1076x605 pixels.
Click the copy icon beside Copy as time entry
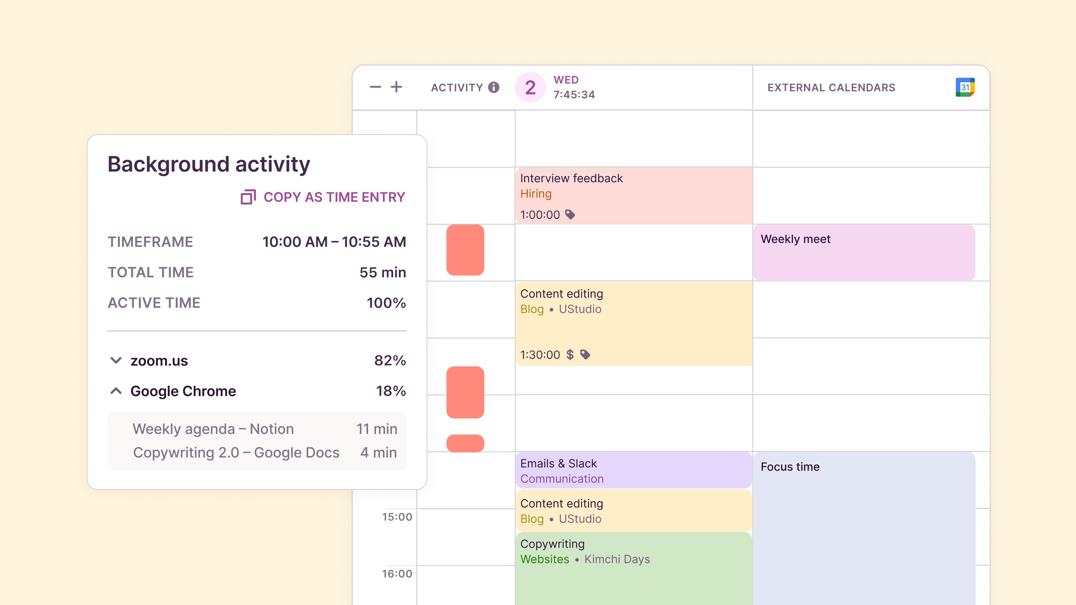point(248,197)
